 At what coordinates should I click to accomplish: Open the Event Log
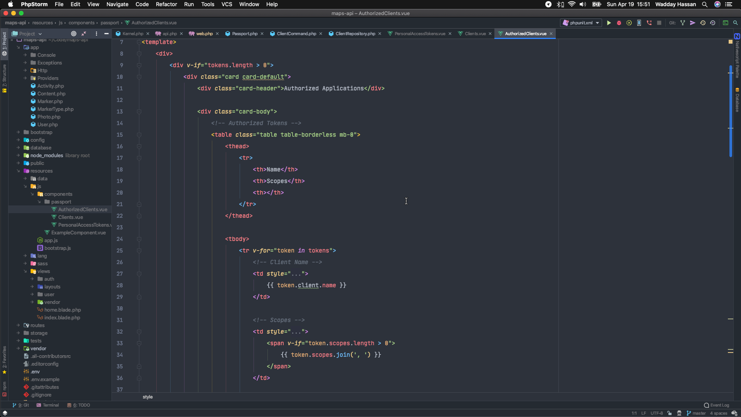coord(717,405)
